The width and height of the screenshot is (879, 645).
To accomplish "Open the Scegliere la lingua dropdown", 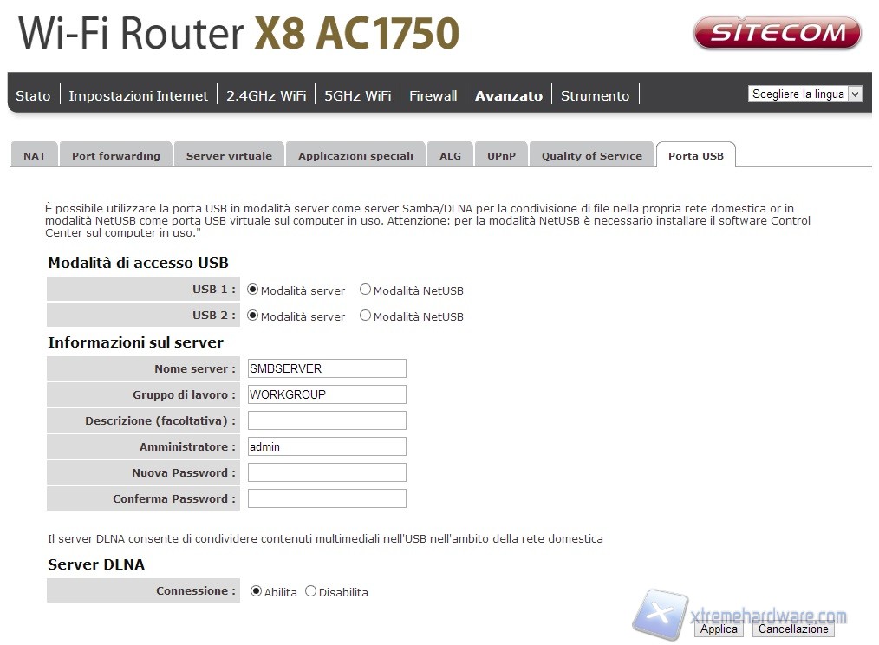I will coord(805,94).
